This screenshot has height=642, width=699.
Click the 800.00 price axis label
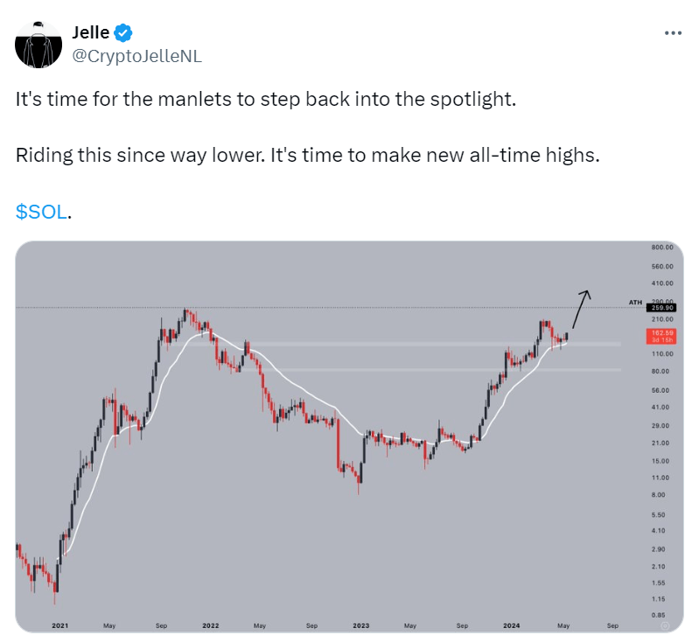point(661,248)
